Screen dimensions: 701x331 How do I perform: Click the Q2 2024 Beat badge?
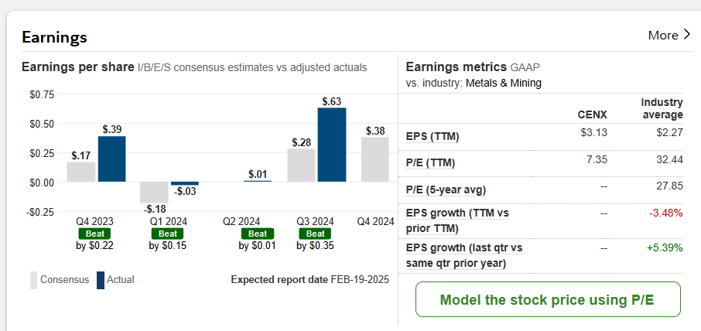(x=256, y=234)
